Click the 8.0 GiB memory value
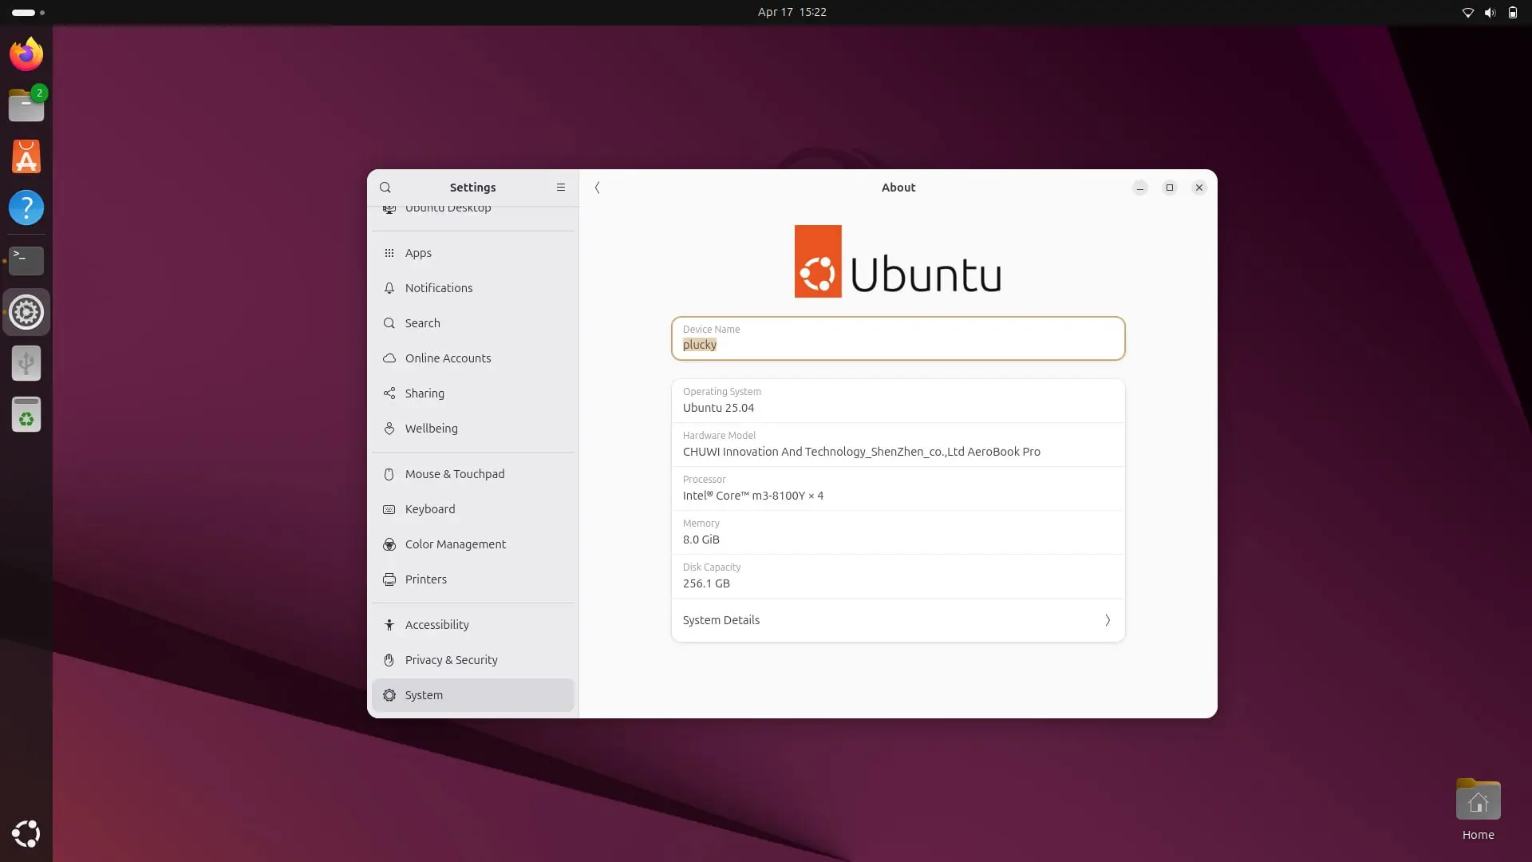 701,540
